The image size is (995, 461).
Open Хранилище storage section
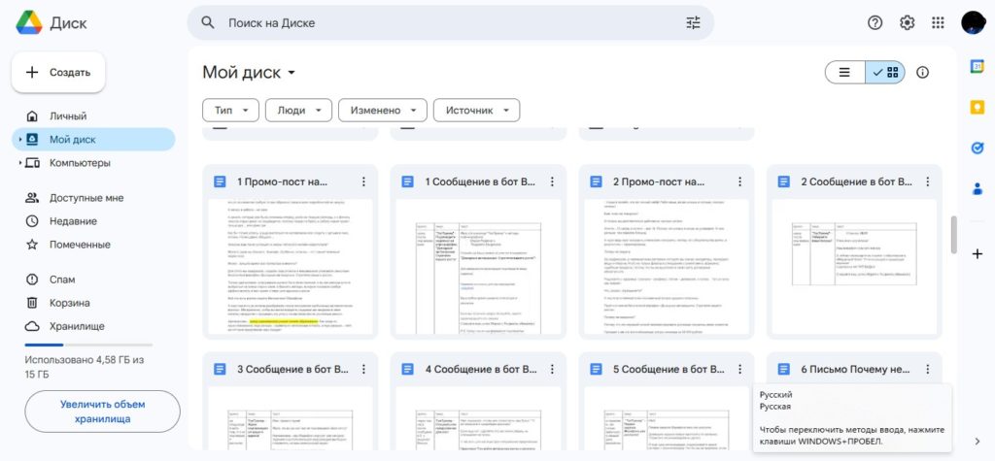click(x=93, y=326)
